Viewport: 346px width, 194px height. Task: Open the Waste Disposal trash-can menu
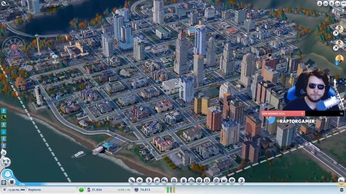[184, 181]
